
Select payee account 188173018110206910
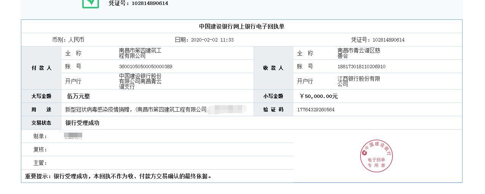point(361,66)
